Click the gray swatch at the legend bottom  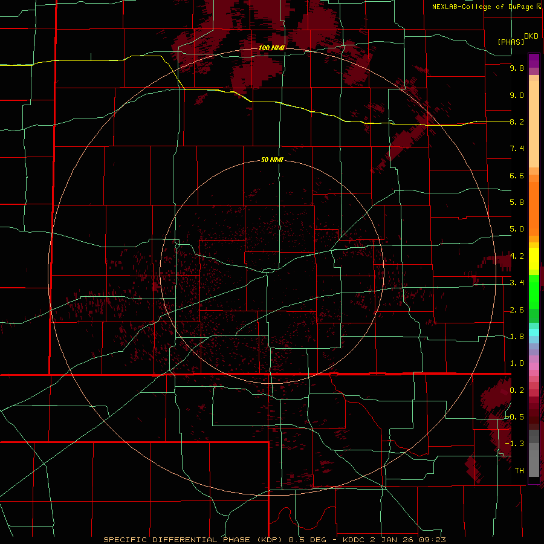point(534,463)
